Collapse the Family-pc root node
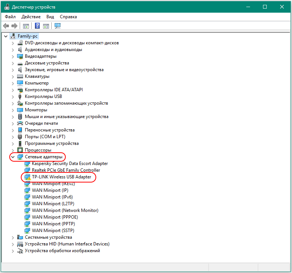 point(6,36)
